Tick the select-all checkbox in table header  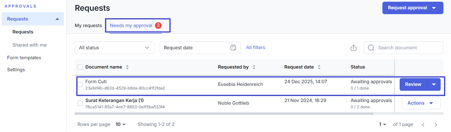[x=80, y=67]
